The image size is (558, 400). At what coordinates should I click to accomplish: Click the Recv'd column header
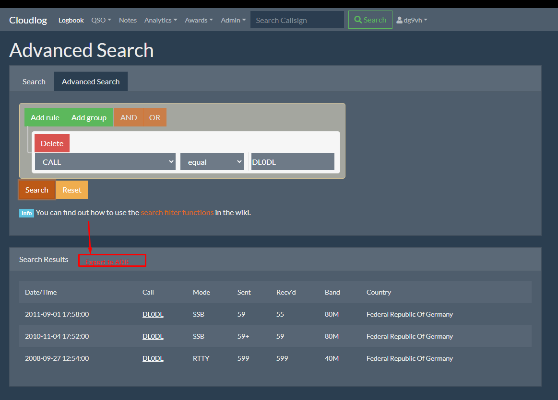pyautogui.click(x=286, y=292)
